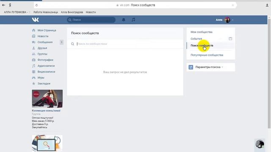Click the home icon beside Моя Страница
The height and width of the screenshot is (152, 271).
pyautogui.click(x=33, y=30)
